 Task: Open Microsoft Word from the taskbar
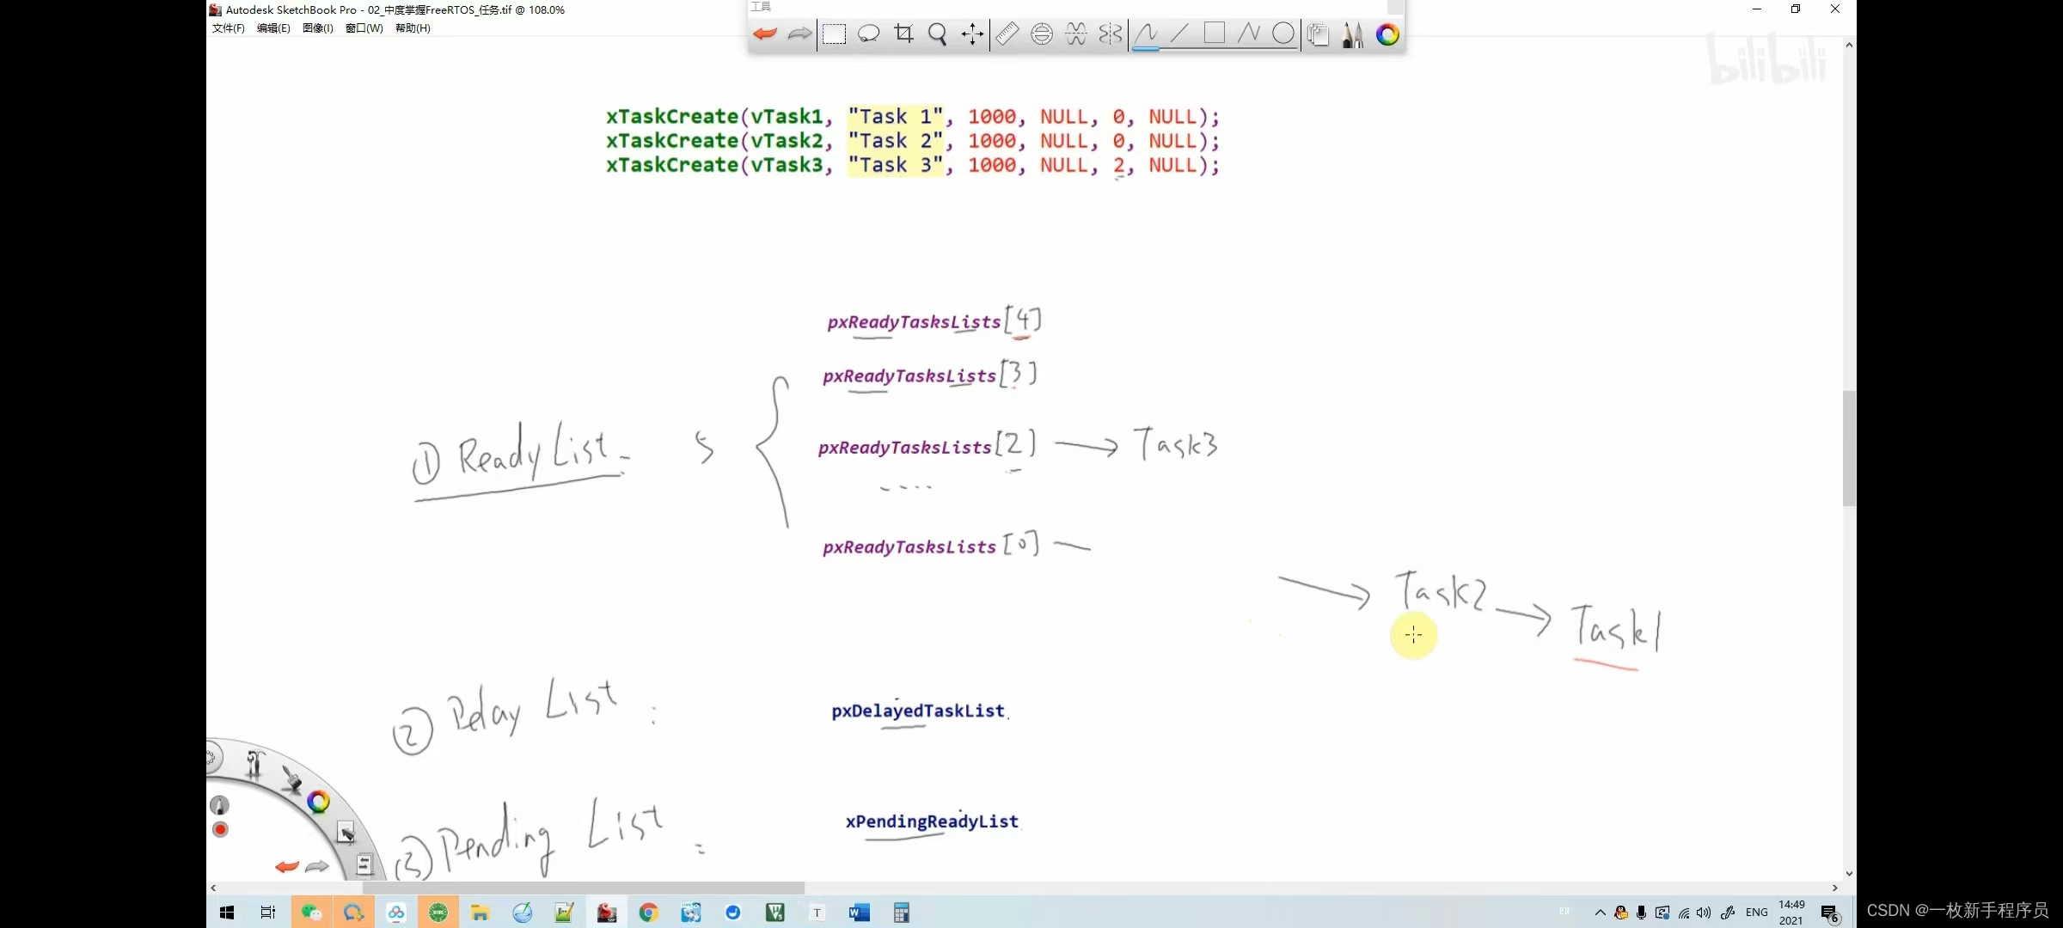(859, 913)
